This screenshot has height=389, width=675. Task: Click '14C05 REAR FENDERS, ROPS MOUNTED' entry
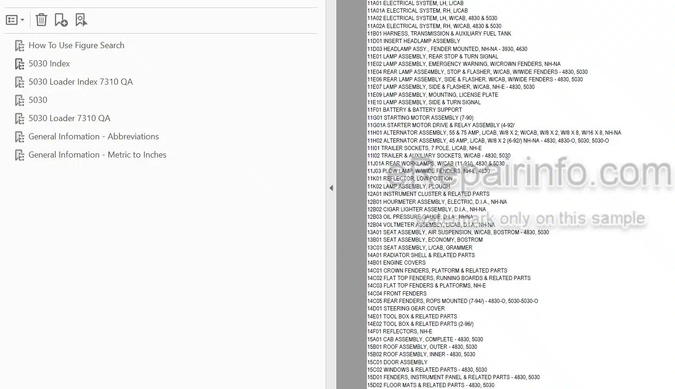(x=452, y=301)
